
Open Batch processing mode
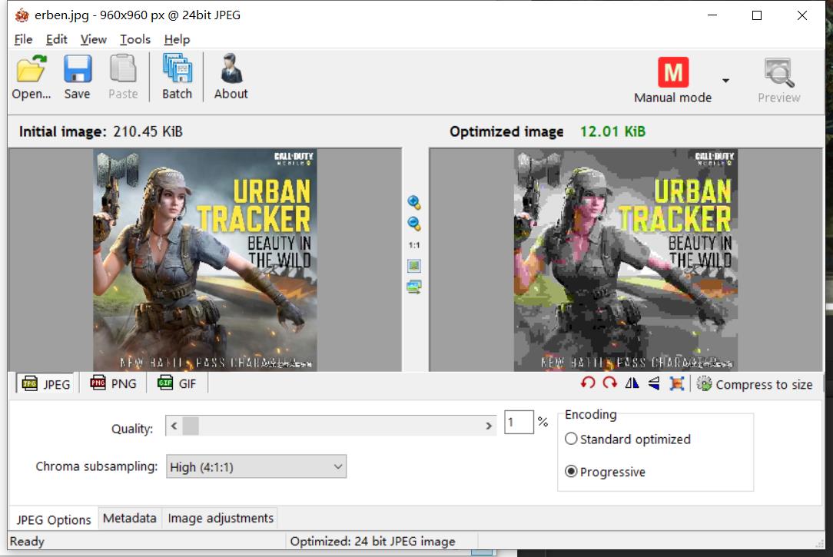[177, 77]
